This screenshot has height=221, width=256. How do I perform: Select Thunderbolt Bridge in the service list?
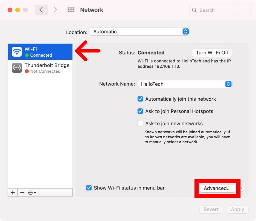coord(47,68)
